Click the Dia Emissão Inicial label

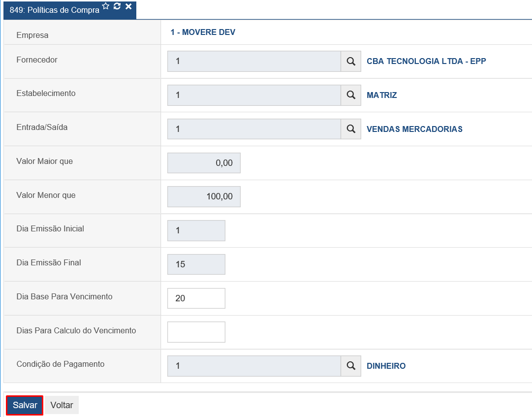tap(50, 229)
